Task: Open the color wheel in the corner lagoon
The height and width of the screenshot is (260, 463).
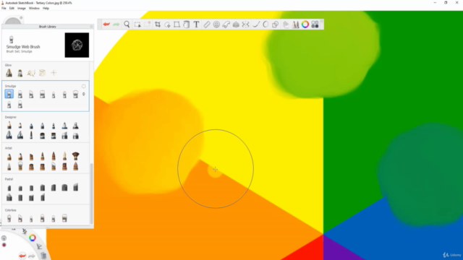Action: point(33,238)
